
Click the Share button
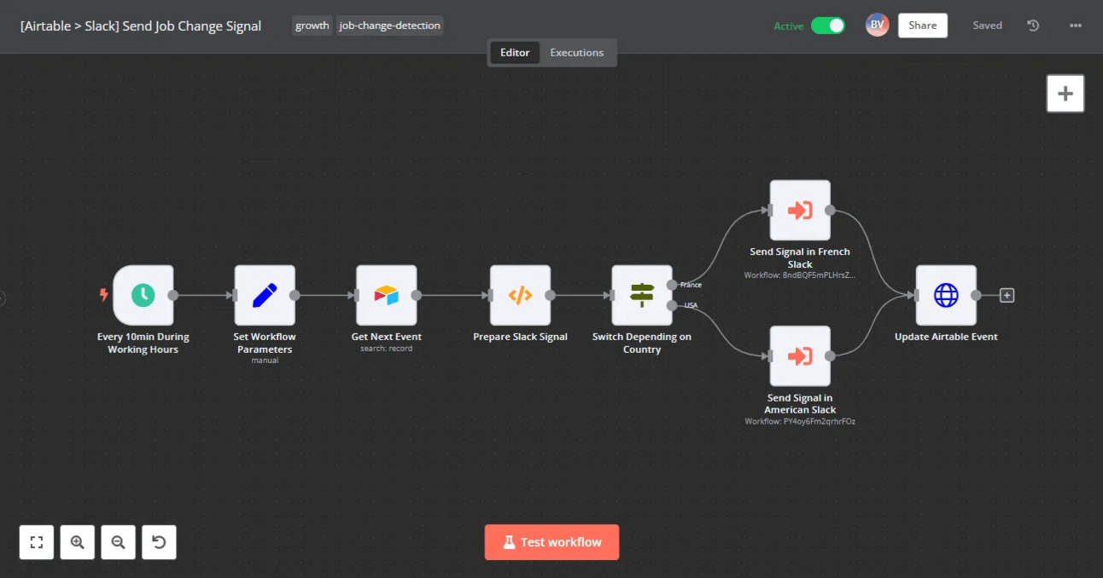pos(923,26)
